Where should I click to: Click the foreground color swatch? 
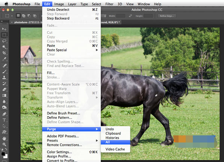point(3,154)
